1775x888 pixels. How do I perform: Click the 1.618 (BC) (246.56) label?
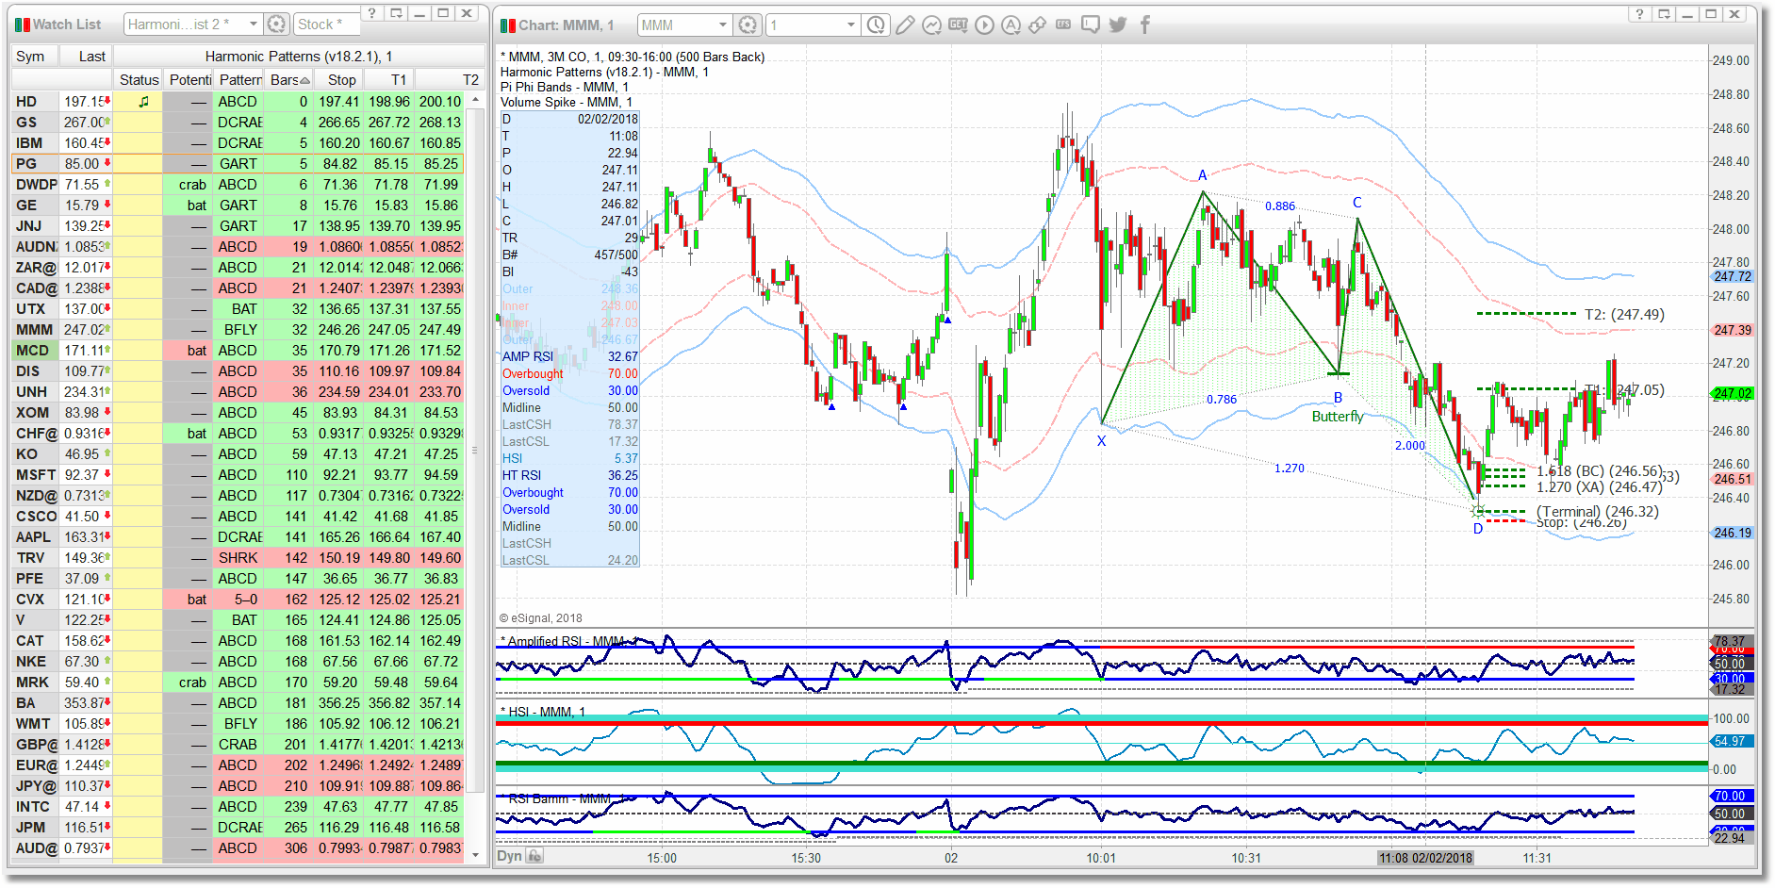coord(1600,471)
